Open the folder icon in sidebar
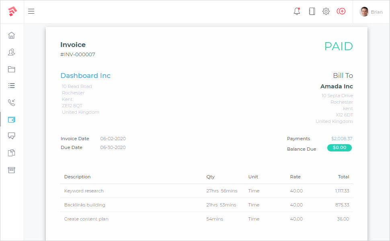The image size is (390, 241). (12, 69)
